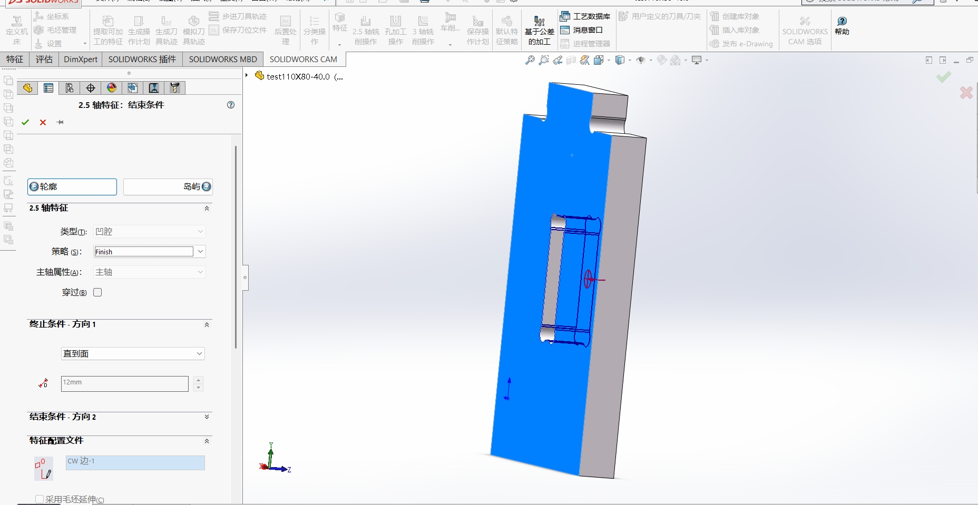The image size is (978, 505).
Task: Open the Dynamic Annotation Views icon
Action: (585, 61)
